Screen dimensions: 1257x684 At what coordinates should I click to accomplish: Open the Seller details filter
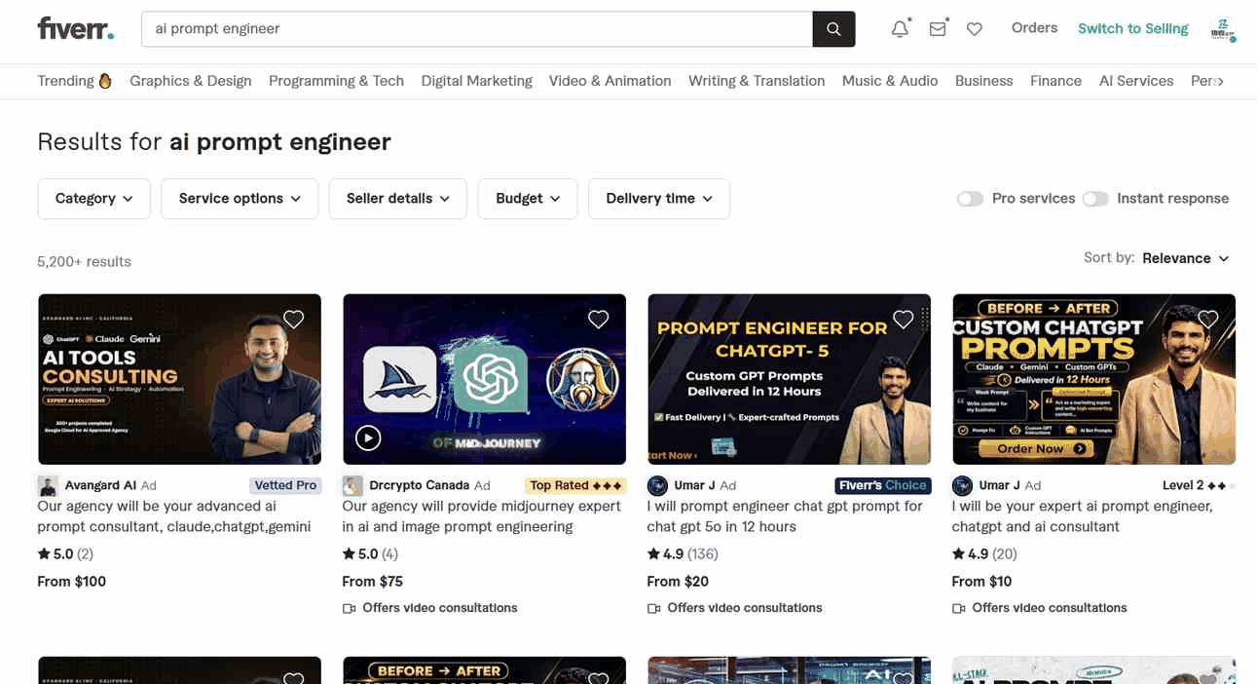[x=397, y=199]
